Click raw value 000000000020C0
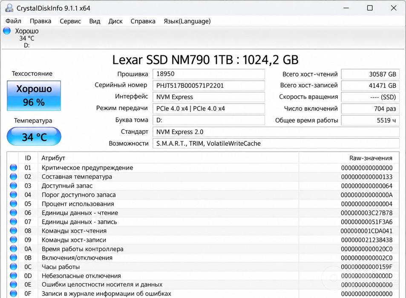This screenshot has height=298, width=406. pyautogui.click(x=367, y=249)
